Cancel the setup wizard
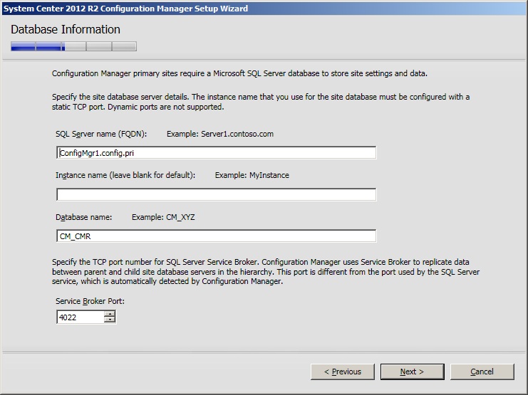Screen dimensions: 528x395 coord(482,372)
